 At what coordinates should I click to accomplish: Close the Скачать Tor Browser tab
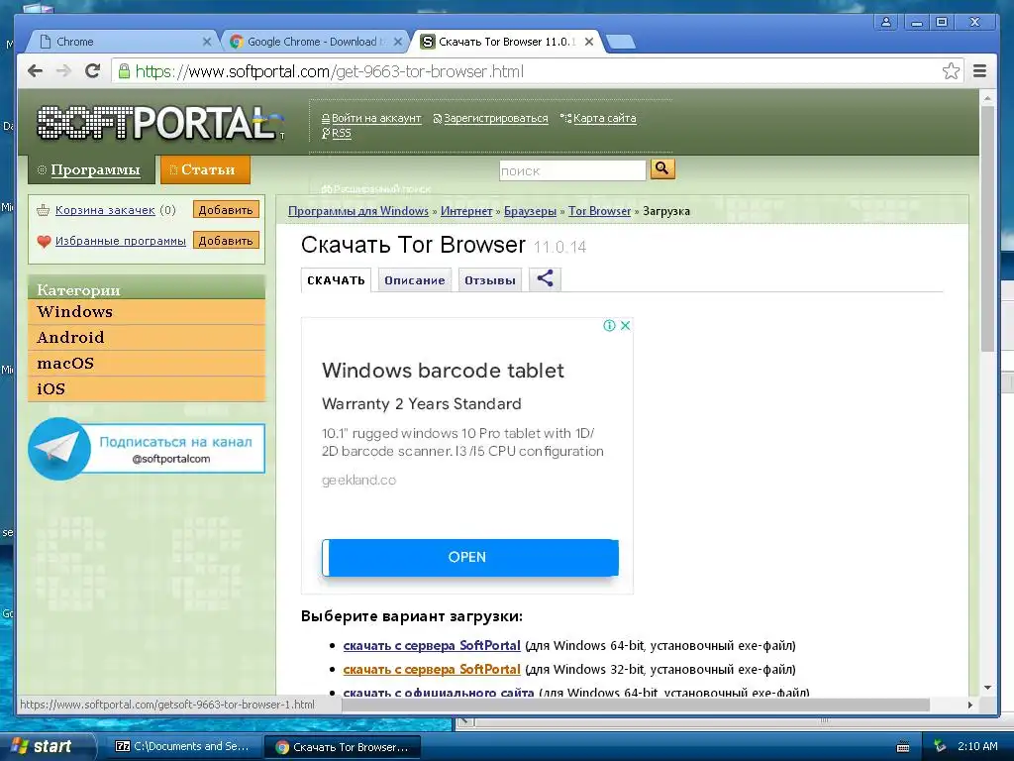click(x=588, y=42)
